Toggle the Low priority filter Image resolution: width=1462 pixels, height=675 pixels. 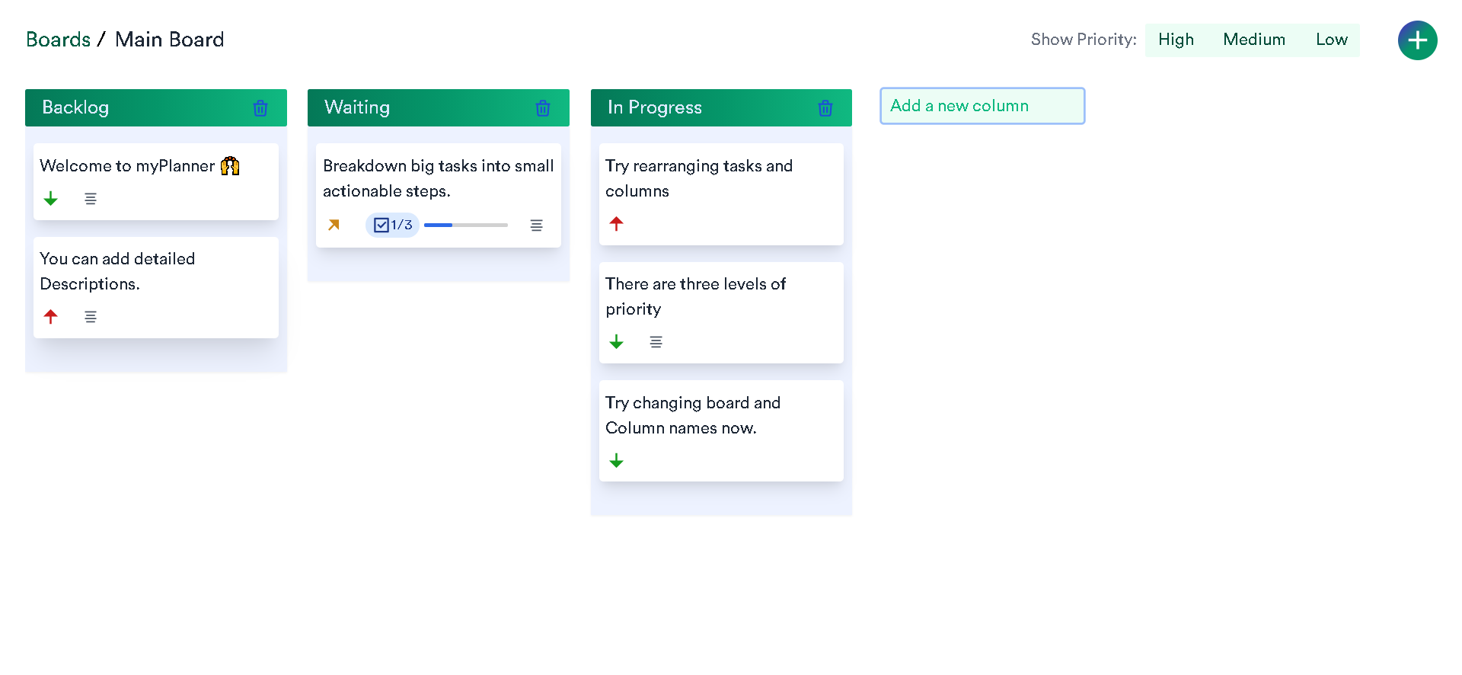pyautogui.click(x=1331, y=40)
